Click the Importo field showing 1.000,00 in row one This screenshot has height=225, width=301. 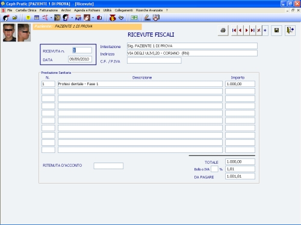pos(240,84)
